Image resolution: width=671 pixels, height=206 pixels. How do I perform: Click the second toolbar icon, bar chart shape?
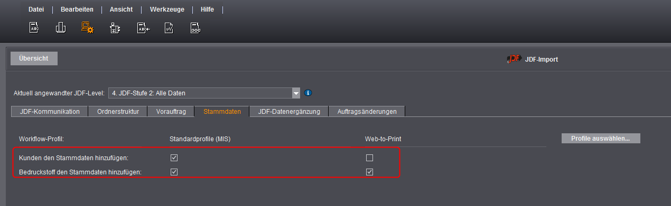60,28
